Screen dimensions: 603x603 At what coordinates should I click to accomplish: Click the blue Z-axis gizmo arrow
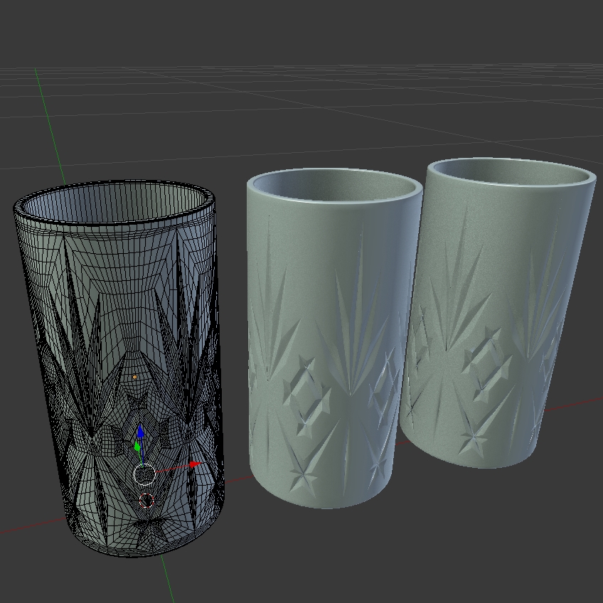[x=140, y=432]
